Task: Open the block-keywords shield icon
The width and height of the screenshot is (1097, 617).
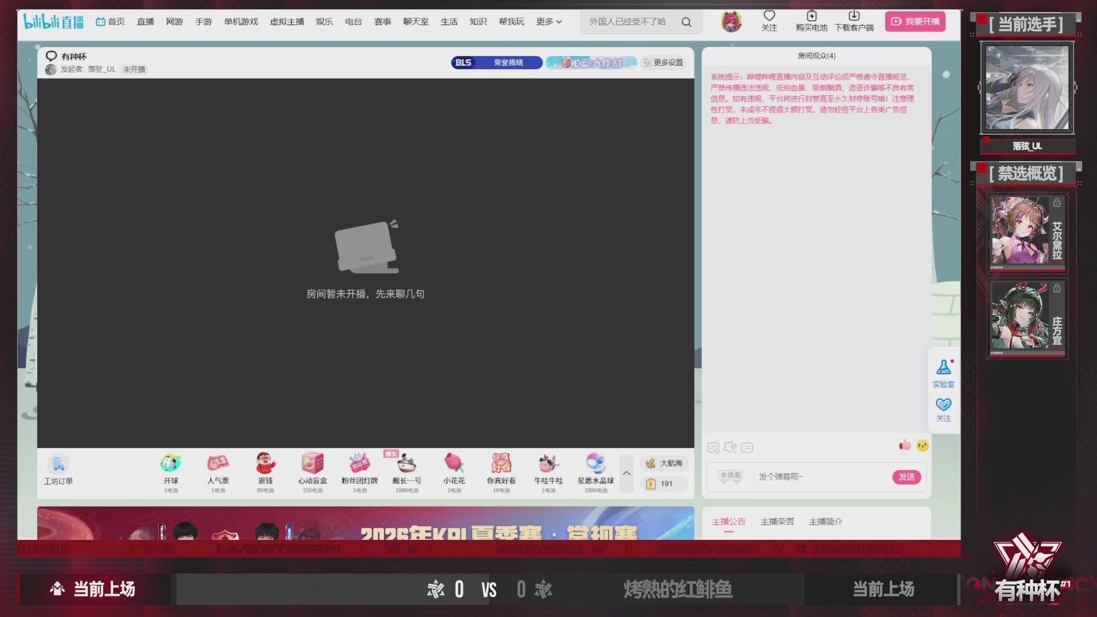Action: 730,447
